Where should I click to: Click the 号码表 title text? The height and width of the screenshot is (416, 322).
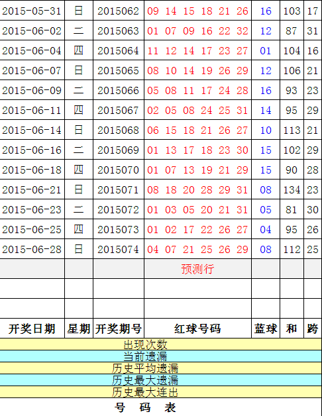tap(145, 407)
